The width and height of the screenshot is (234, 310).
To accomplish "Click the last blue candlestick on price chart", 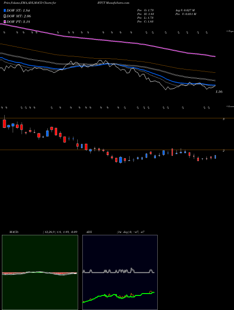I will click(215, 157).
